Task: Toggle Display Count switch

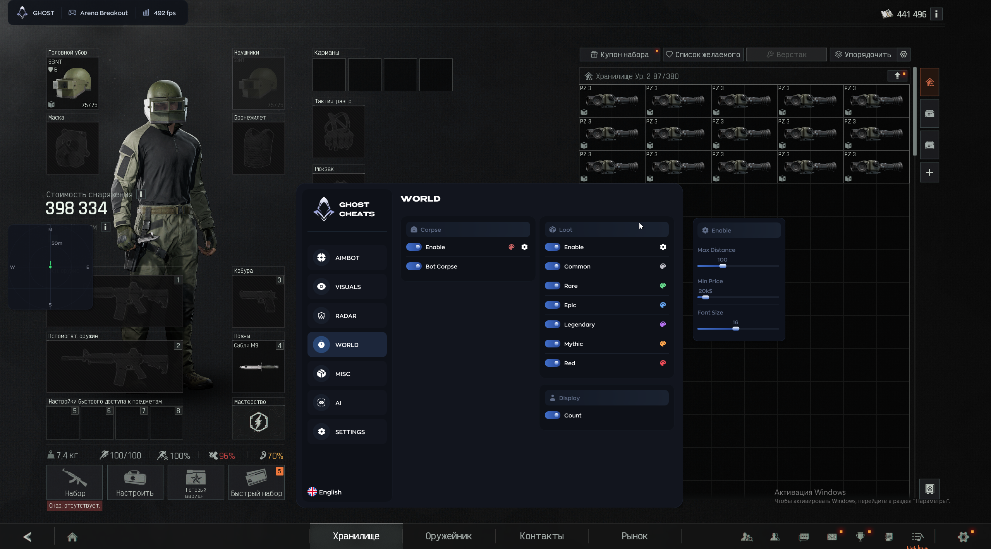Action: pyautogui.click(x=552, y=415)
